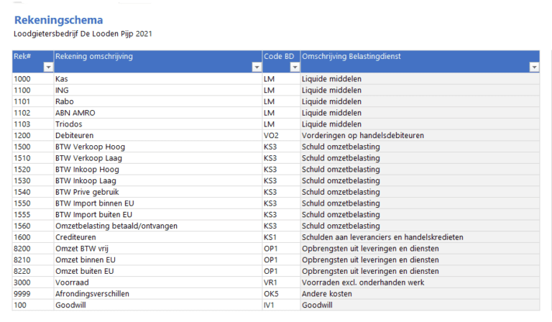Open the Rek# column filter dropdown
552x322 pixels.
coord(48,67)
